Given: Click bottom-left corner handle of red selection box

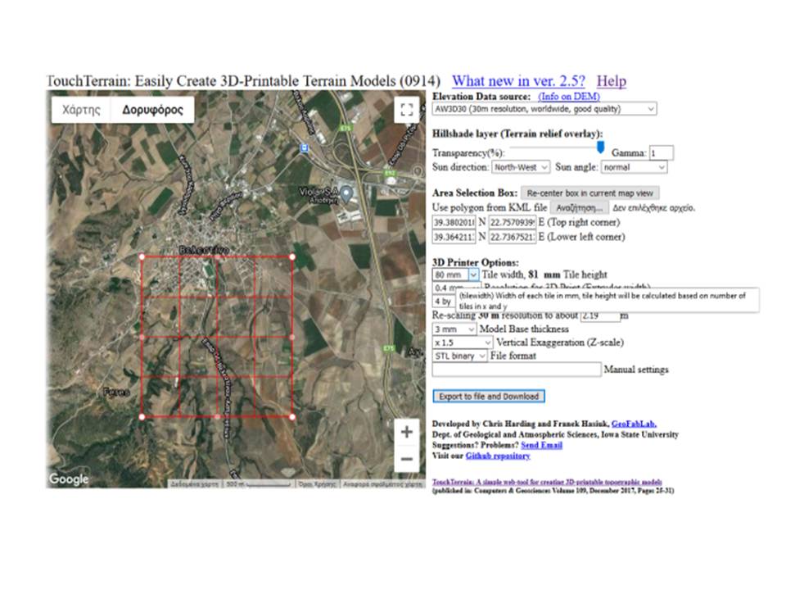Looking at the screenshot, I should (142, 416).
